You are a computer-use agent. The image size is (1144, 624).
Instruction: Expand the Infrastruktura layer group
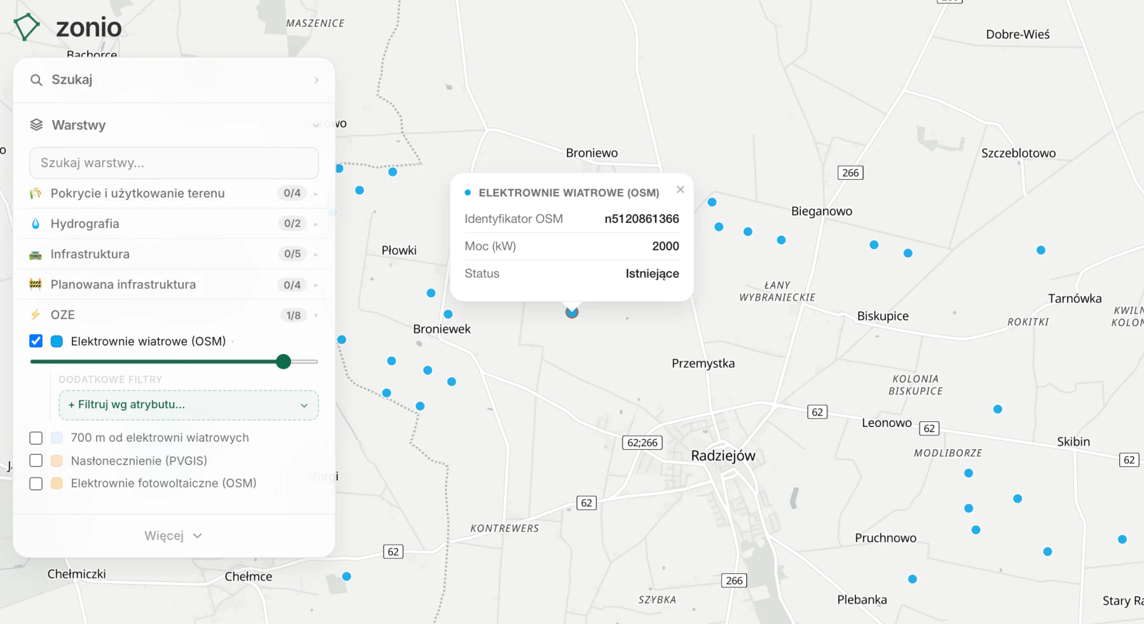(316, 254)
